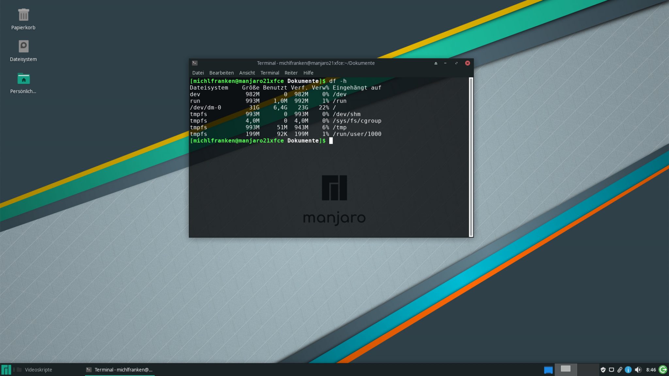The width and height of the screenshot is (669, 376).
Task: Open the clipboard paperclip tray icon
Action: (x=620, y=370)
